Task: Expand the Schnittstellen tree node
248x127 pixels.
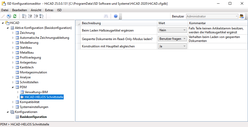Action: [x=13, y=82]
